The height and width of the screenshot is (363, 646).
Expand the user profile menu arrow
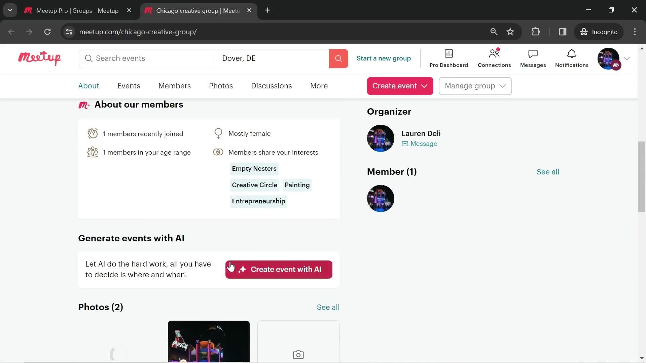pyautogui.click(x=628, y=58)
